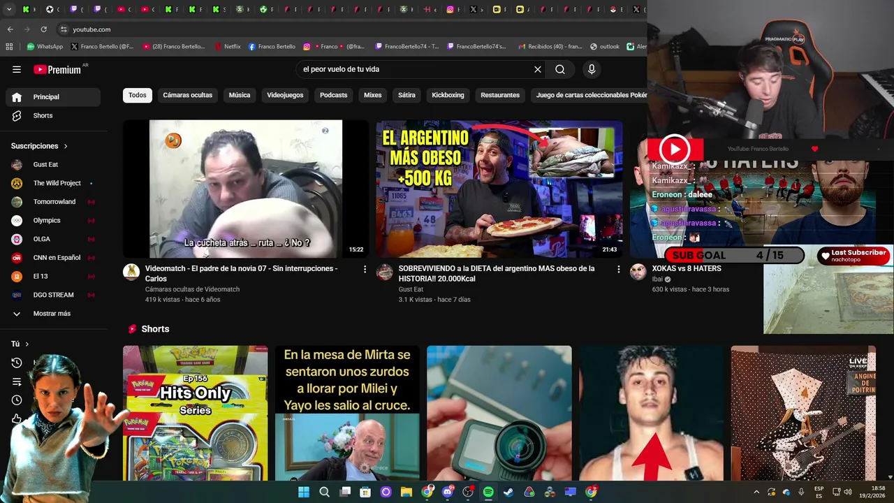This screenshot has width=894, height=503.
Task: Click the Ibai channel avatar
Action: coord(638,272)
